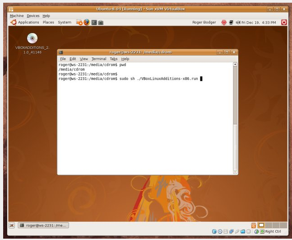Click the VirtualBox shared folders icon
The image size is (292, 240).
click(x=243, y=231)
